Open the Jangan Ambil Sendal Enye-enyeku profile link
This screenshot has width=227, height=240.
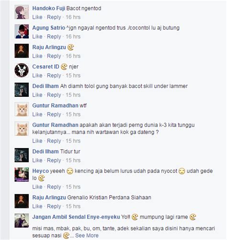click(76, 217)
